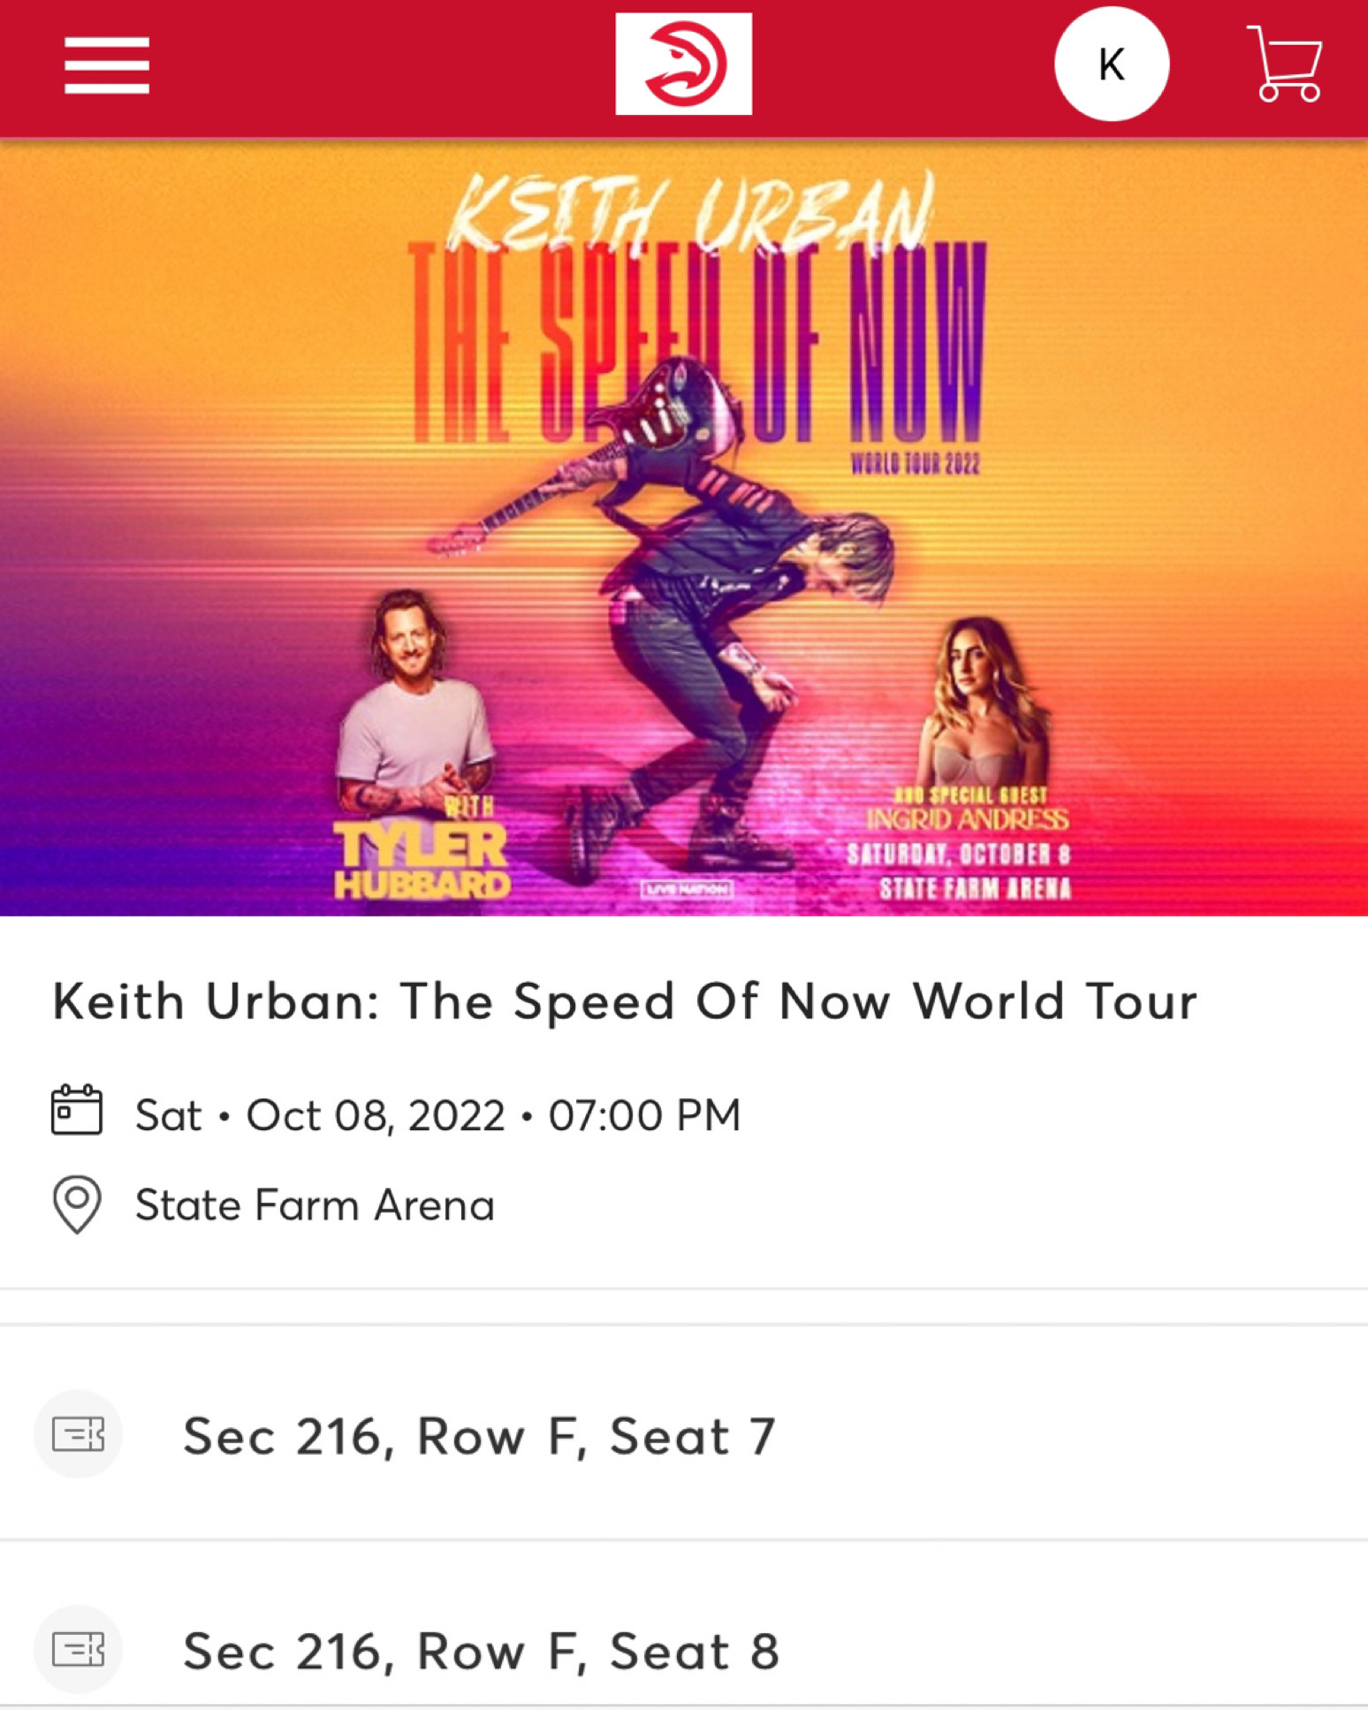Tap the World Tour 2022 text on the poster
Image resolution: width=1368 pixels, height=1710 pixels.
point(915,464)
